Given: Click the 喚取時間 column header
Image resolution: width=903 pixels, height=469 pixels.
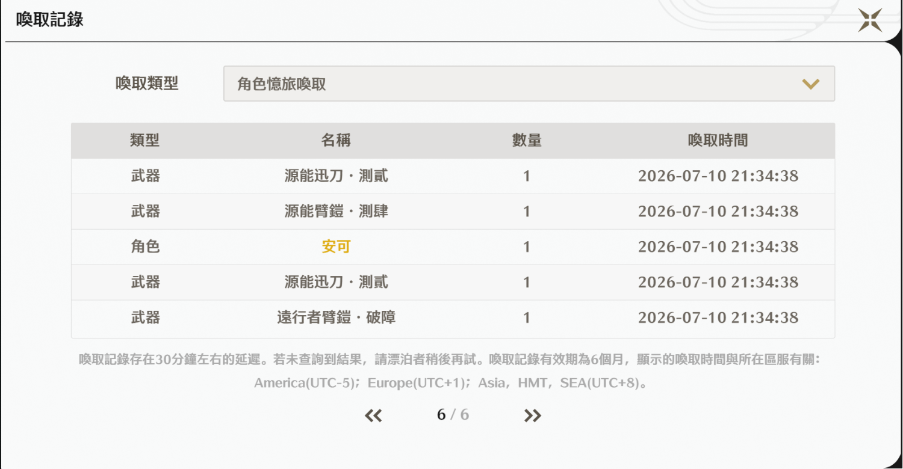Looking at the screenshot, I should point(718,141).
